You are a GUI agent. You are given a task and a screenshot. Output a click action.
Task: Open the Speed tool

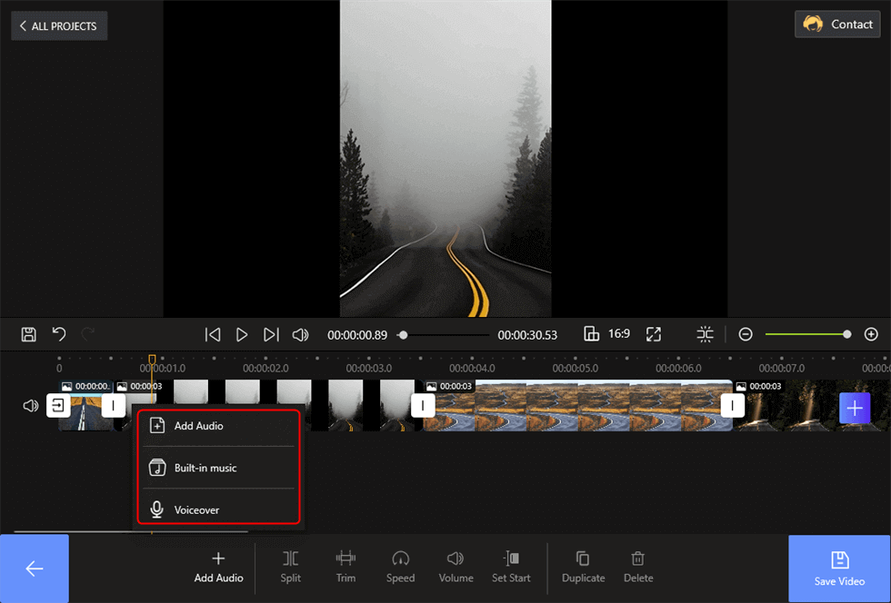point(401,568)
